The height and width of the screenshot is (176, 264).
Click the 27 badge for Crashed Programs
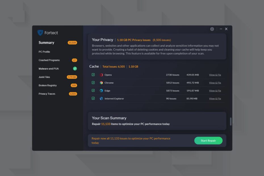tap(74, 60)
